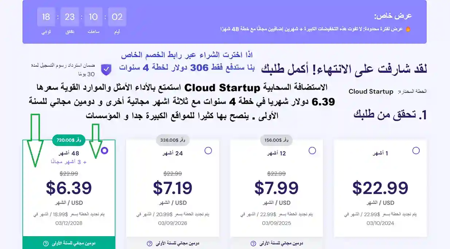Click the $6.39 monthly price
Screen dimensions: 450x249
69,188
